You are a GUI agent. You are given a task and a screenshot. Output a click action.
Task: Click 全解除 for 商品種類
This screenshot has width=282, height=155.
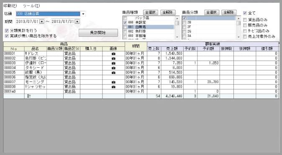click(x=168, y=13)
